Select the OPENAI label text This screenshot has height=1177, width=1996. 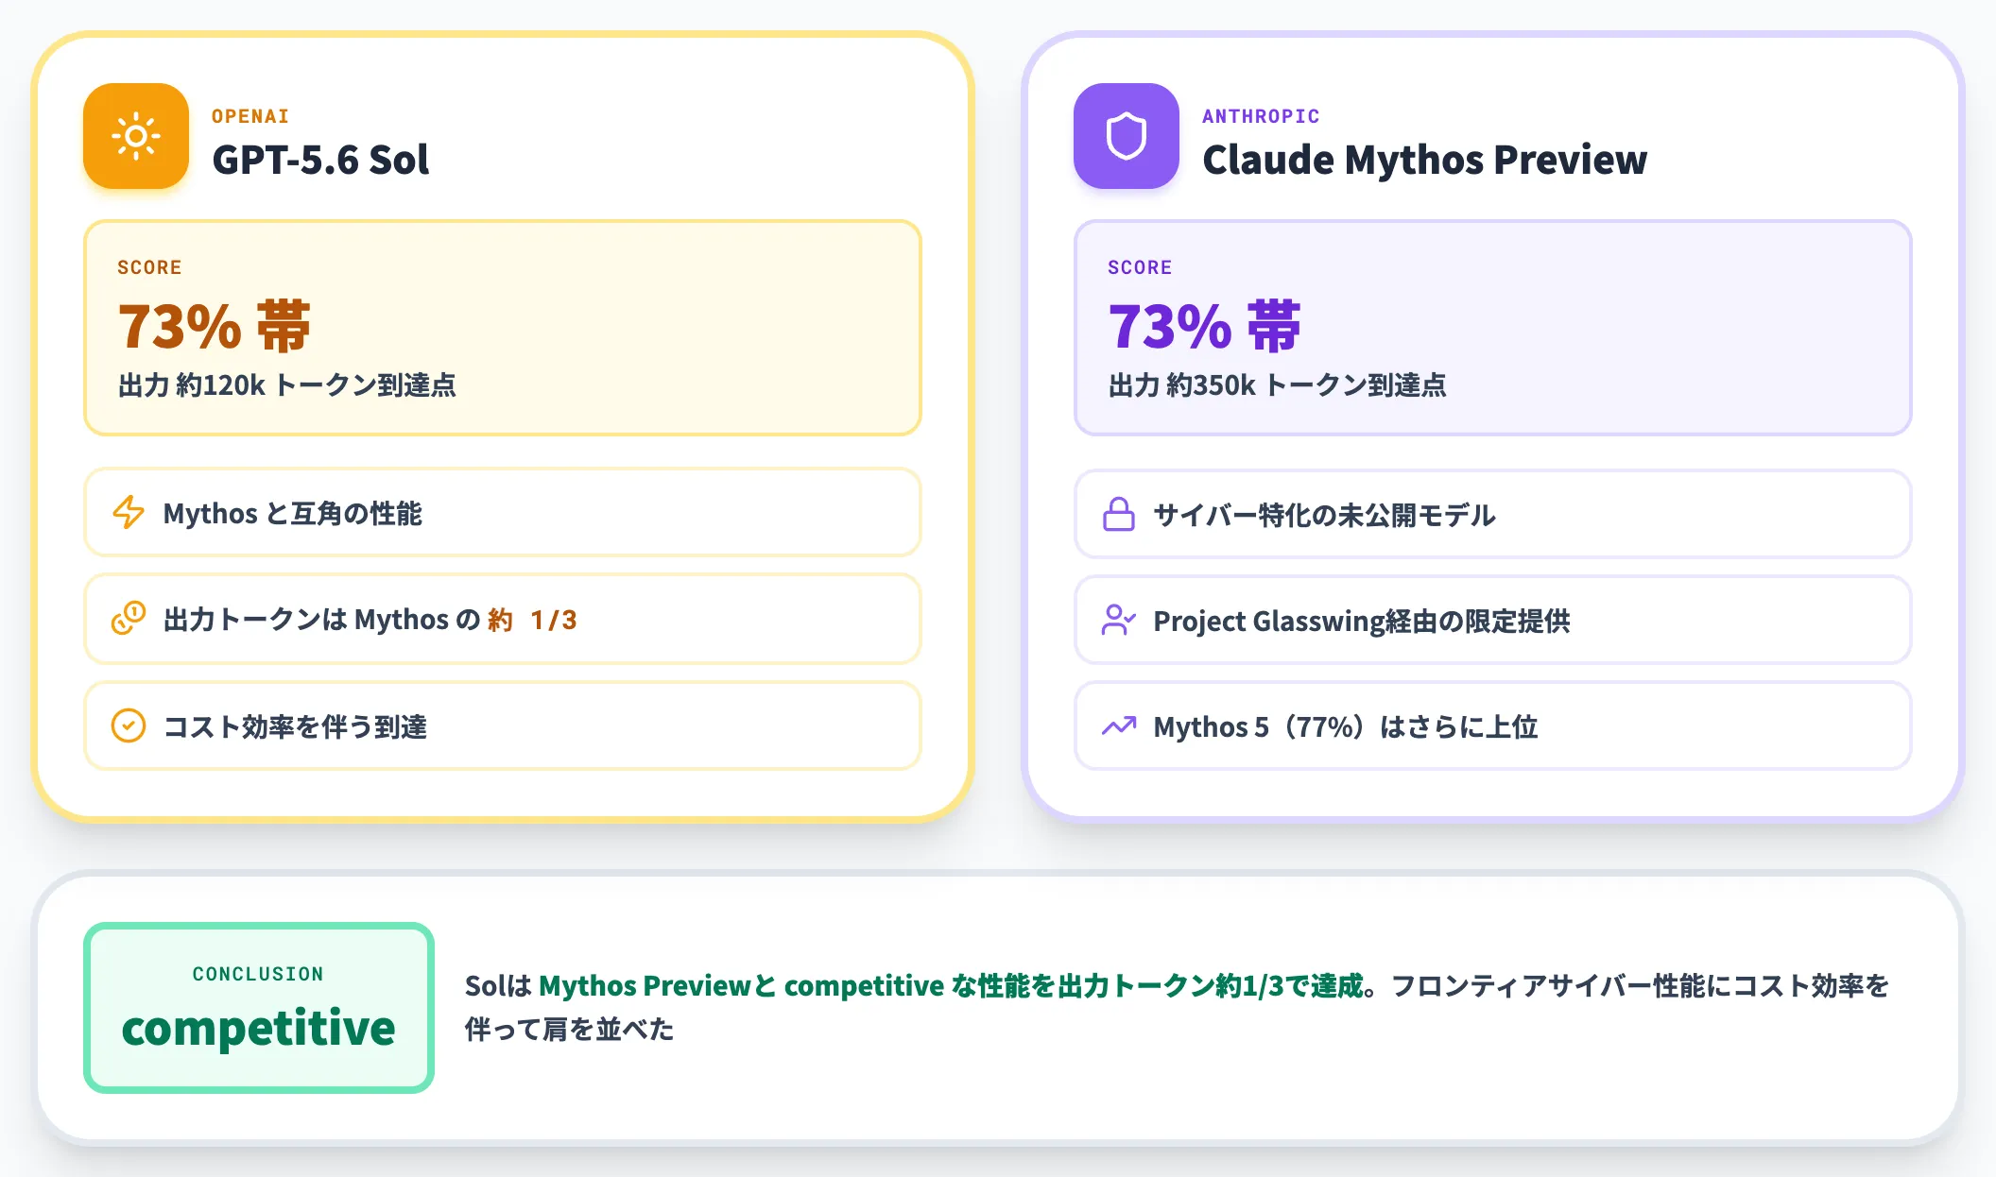[250, 116]
